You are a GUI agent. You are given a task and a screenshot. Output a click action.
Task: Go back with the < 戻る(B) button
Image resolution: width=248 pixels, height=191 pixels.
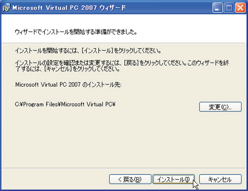tap(130, 179)
